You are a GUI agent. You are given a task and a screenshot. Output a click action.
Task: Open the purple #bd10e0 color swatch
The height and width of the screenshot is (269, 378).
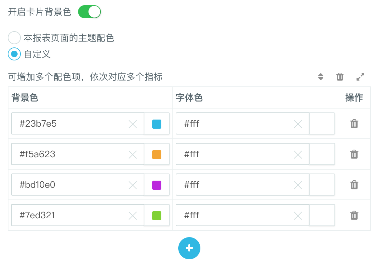(157, 185)
